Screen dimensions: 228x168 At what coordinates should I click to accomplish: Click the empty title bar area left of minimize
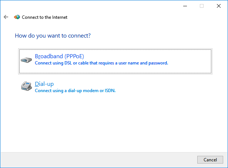pos(111,6)
